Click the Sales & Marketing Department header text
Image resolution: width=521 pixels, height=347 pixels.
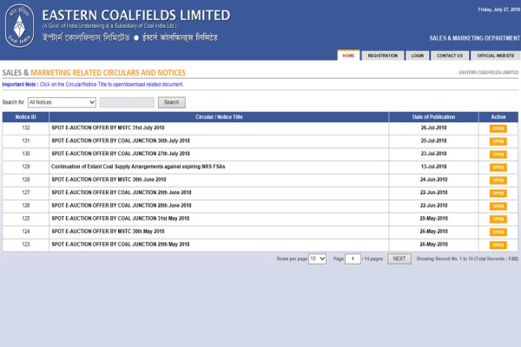pyautogui.click(x=474, y=38)
